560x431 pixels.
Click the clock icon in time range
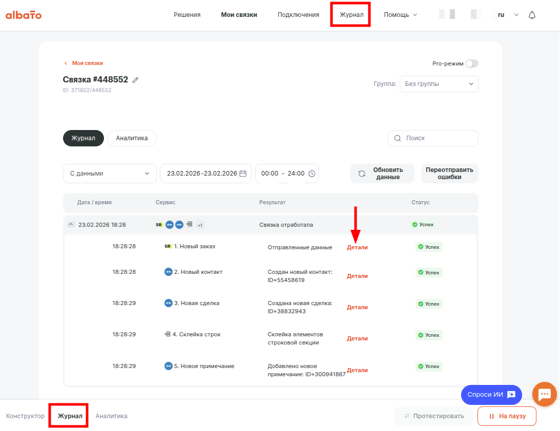point(311,174)
